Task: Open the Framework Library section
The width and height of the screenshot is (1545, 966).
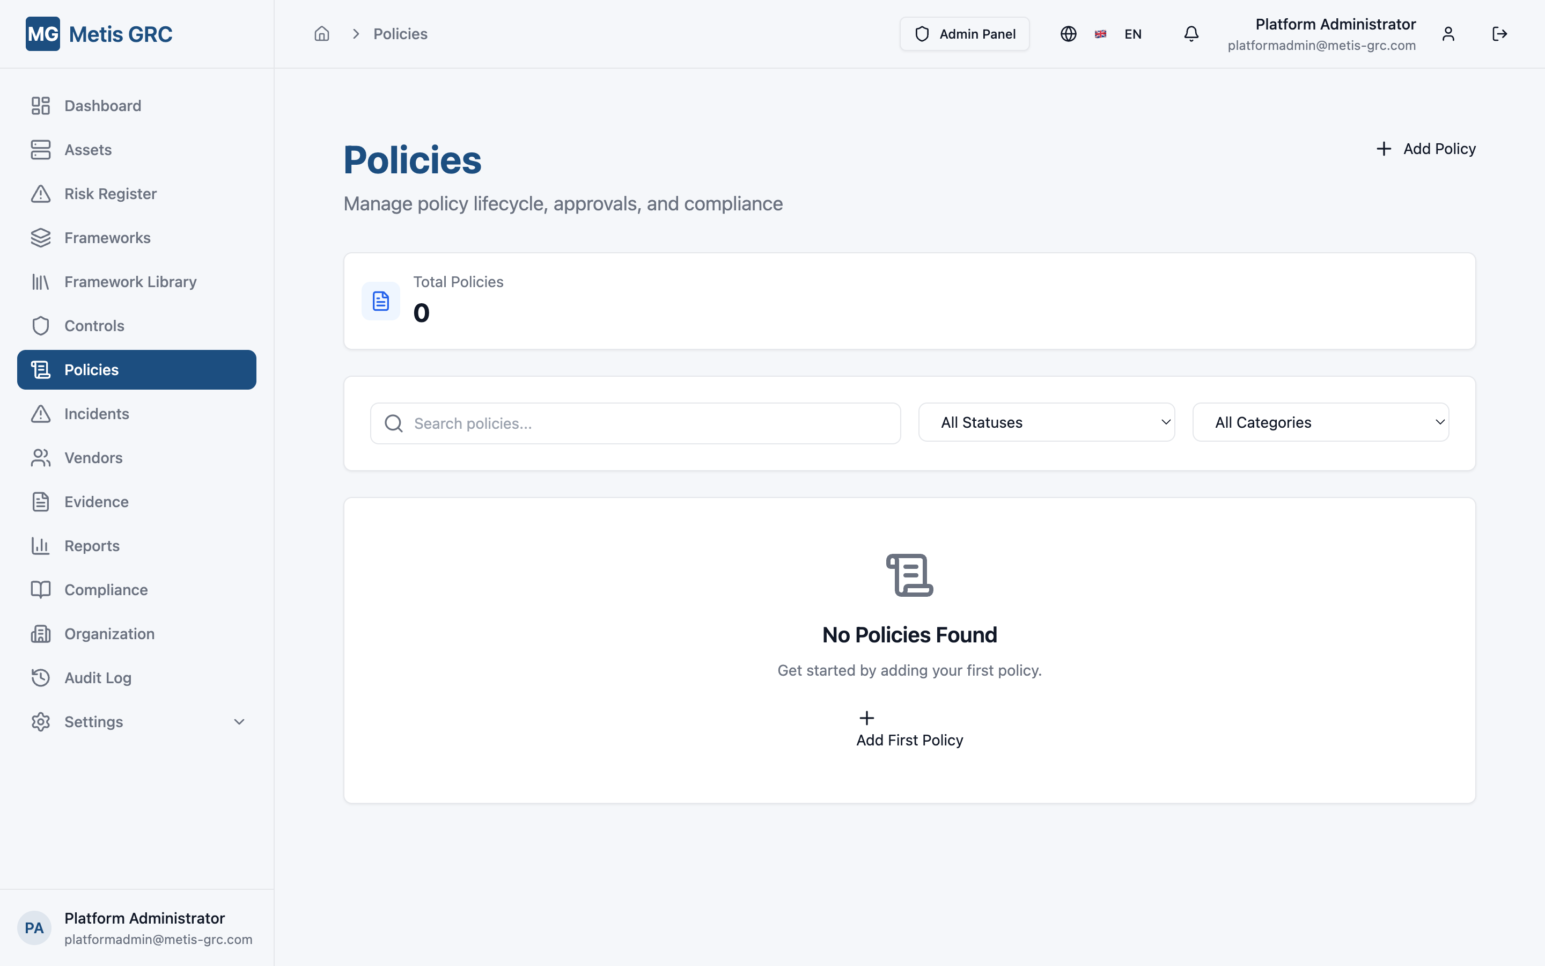Action: (x=130, y=281)
